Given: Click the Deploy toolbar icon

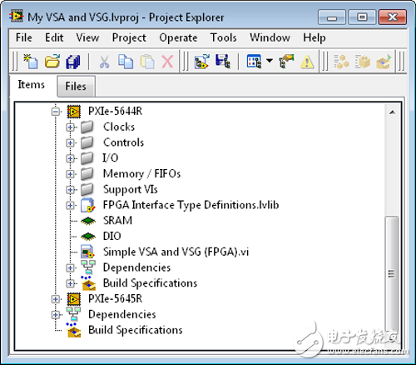Looking at the screenshot, I should coord(384,62).
